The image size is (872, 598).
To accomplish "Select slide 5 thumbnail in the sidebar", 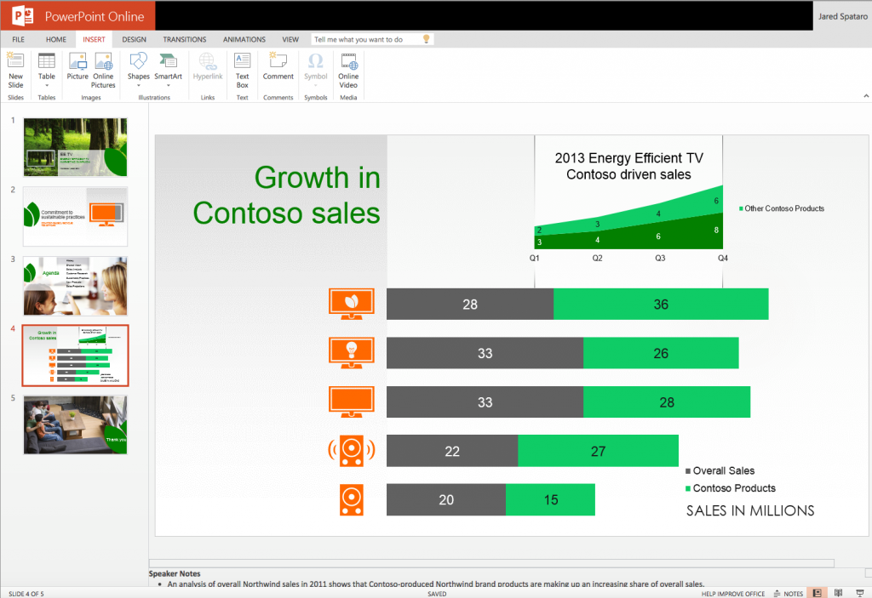I will pos(75,424).
